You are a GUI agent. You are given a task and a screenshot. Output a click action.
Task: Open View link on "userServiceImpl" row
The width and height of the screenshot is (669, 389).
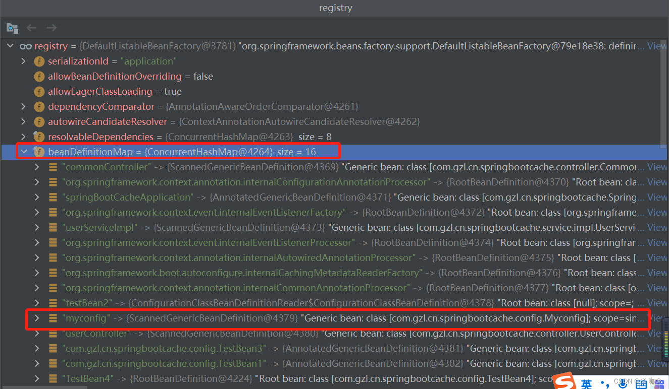(x=657, y=228)
